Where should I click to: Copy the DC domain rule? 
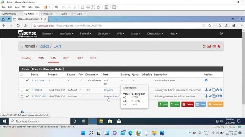(x=214, y=90)
